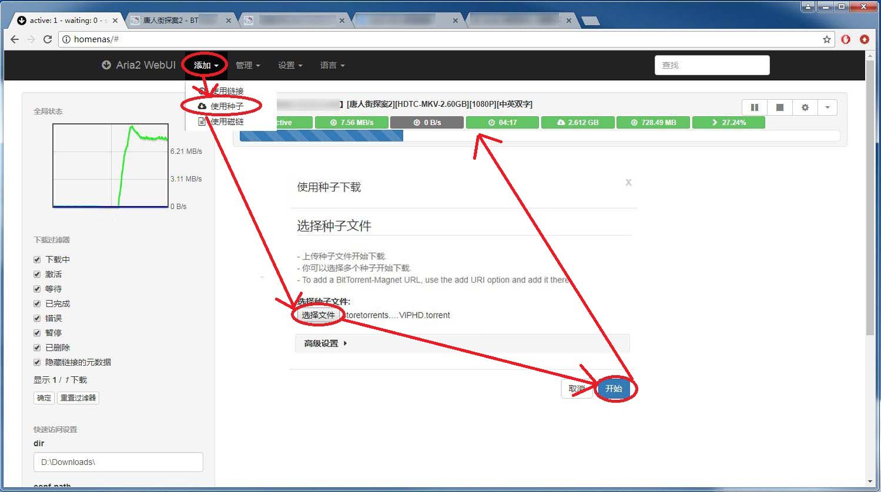Image resolution: width=881 pixels, height=492 pixels.
Task: Expand download options caret button
Action: point(828,107)
